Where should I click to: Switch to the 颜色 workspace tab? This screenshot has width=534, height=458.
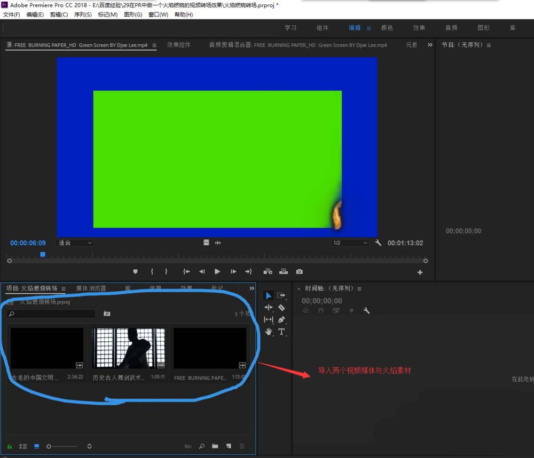(387, 28)
